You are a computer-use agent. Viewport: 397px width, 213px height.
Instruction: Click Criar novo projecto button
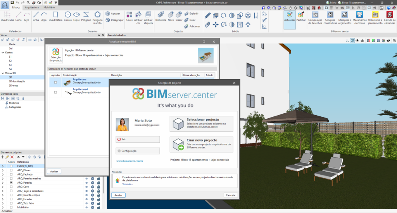click(201, 144)
